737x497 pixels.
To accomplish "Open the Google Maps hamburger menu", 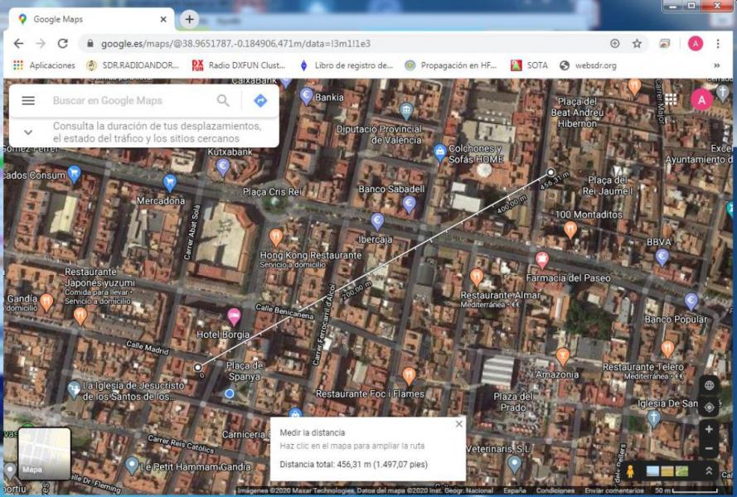I will [28, 101].
